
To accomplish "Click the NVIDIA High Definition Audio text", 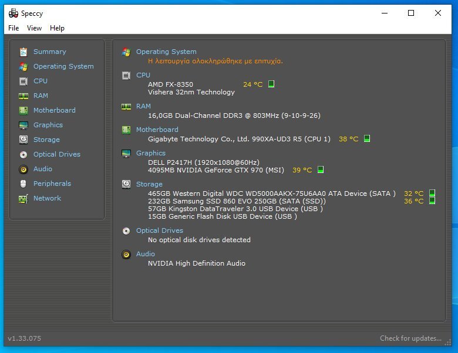I will pyautogui.click(x=197, y=263).
